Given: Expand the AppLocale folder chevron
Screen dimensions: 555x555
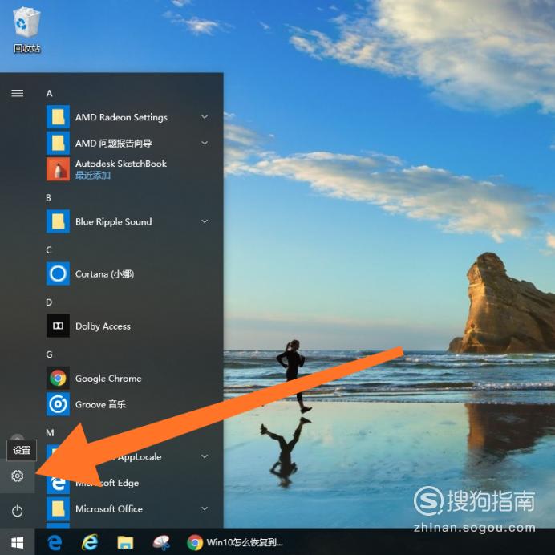Looking at the screenshot, I should pyautogui.click(x=205, y=456).
